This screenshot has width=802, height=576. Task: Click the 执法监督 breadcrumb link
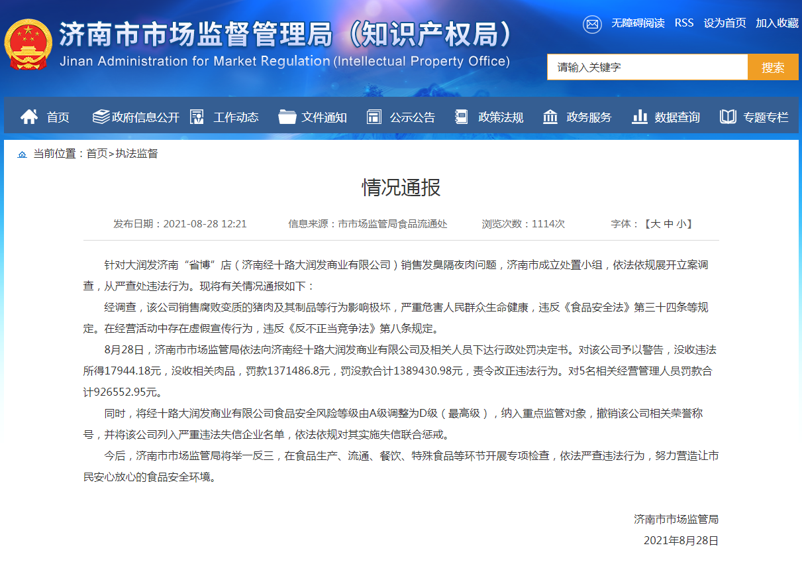click(136, 154)
